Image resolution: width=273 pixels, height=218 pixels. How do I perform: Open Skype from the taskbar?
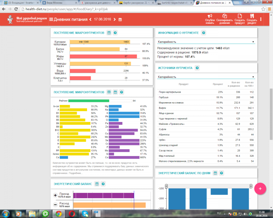85,214
